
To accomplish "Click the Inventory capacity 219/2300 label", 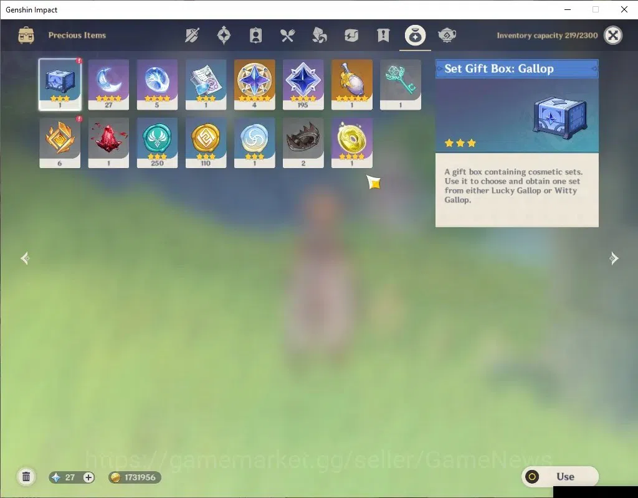I will [x=547, y=35].
